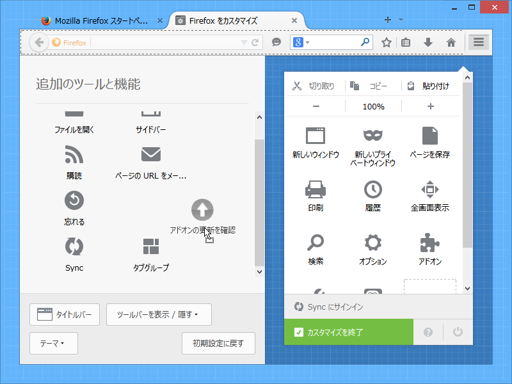Click the reload icon in the URL bar
This screenshot has width=512, height=384.
pos(255,42)
